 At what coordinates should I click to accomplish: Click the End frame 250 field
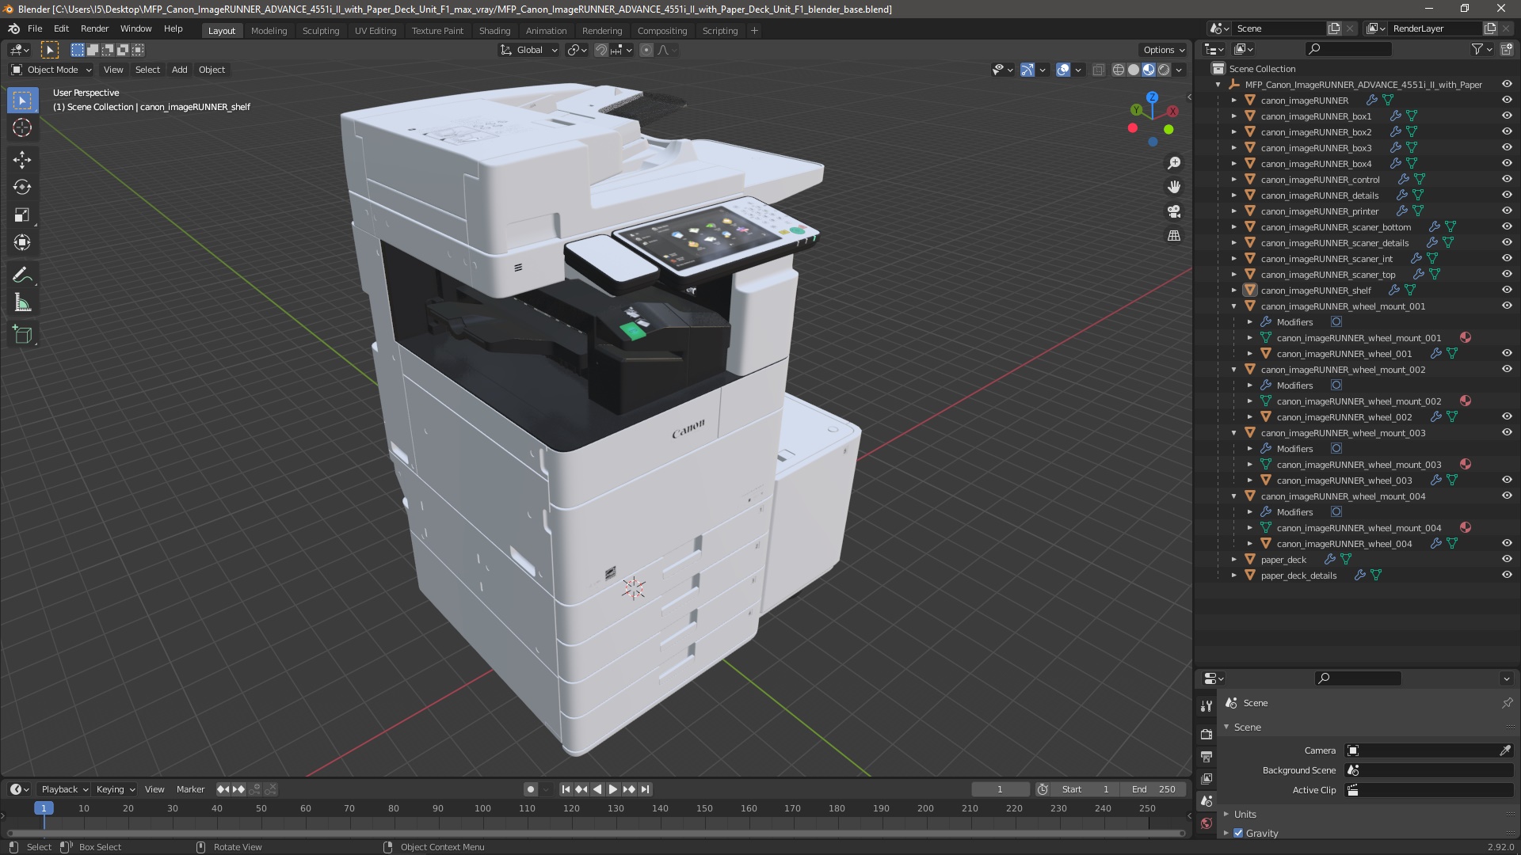(1153, 789)
